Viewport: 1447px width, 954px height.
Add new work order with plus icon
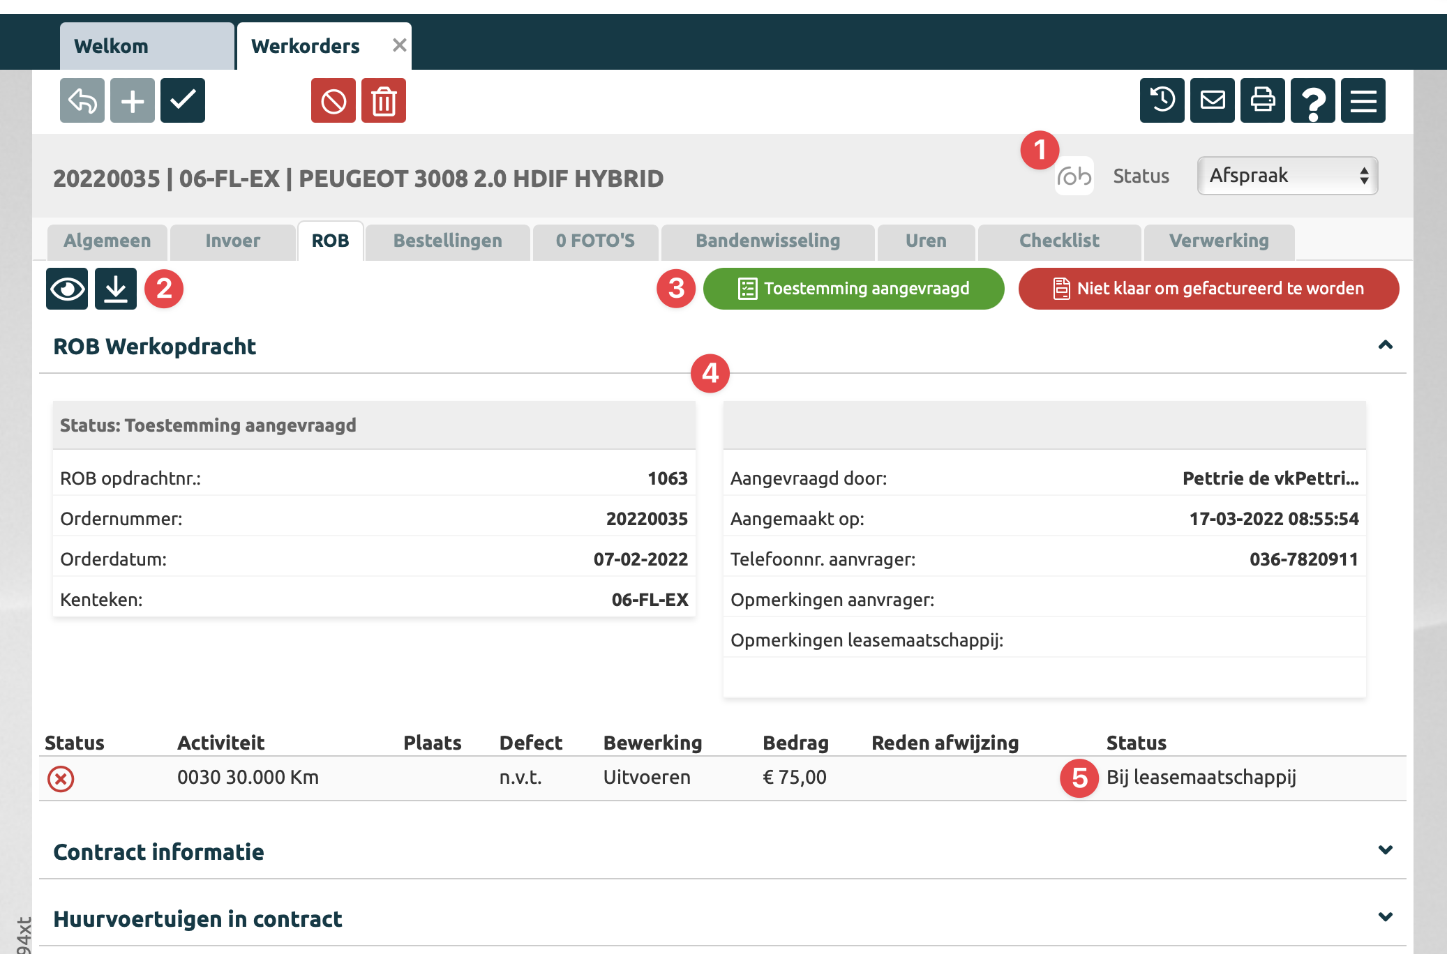point(133,101)
